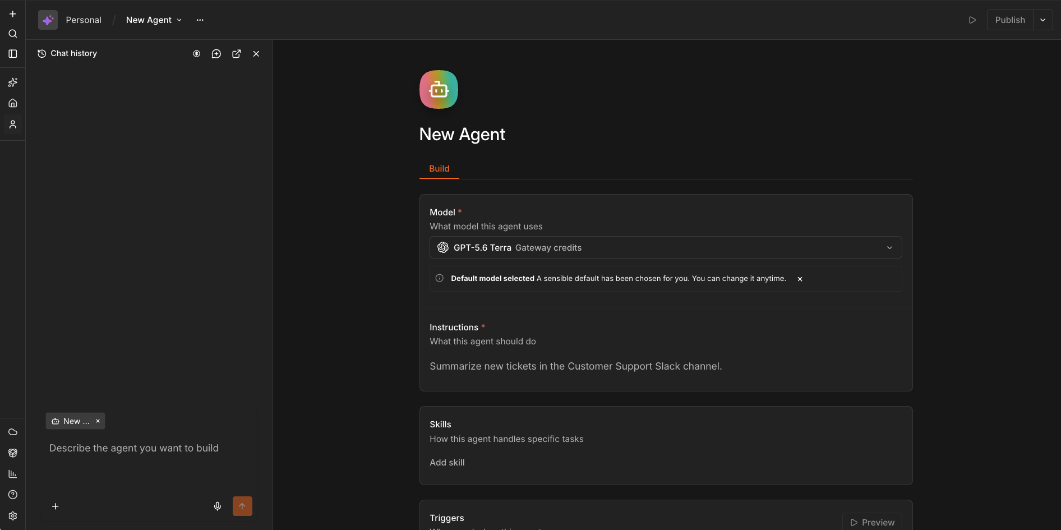Edit the New Agent title heading
Image resolution: width=1061 pixels, height=530 pixels.
pos(462,135)
